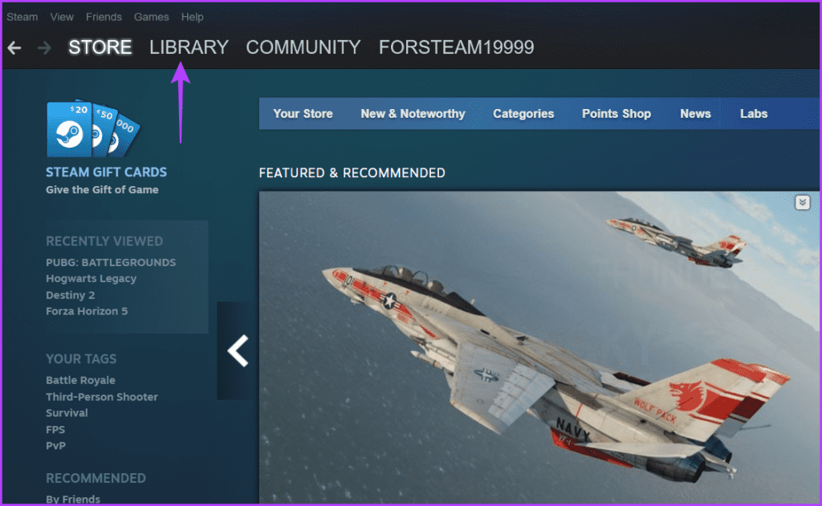Open PUBG: BATTLEGROUNDS from recently viewed

(x=111, y=262)
